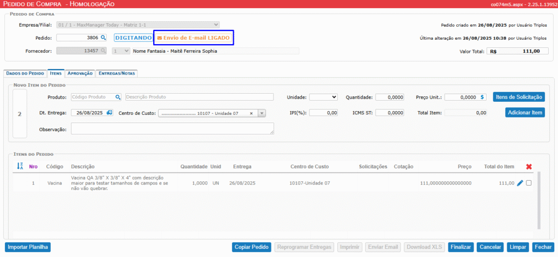Click the IPI(%) input field

pyautogui.click(x=324, y=113)
